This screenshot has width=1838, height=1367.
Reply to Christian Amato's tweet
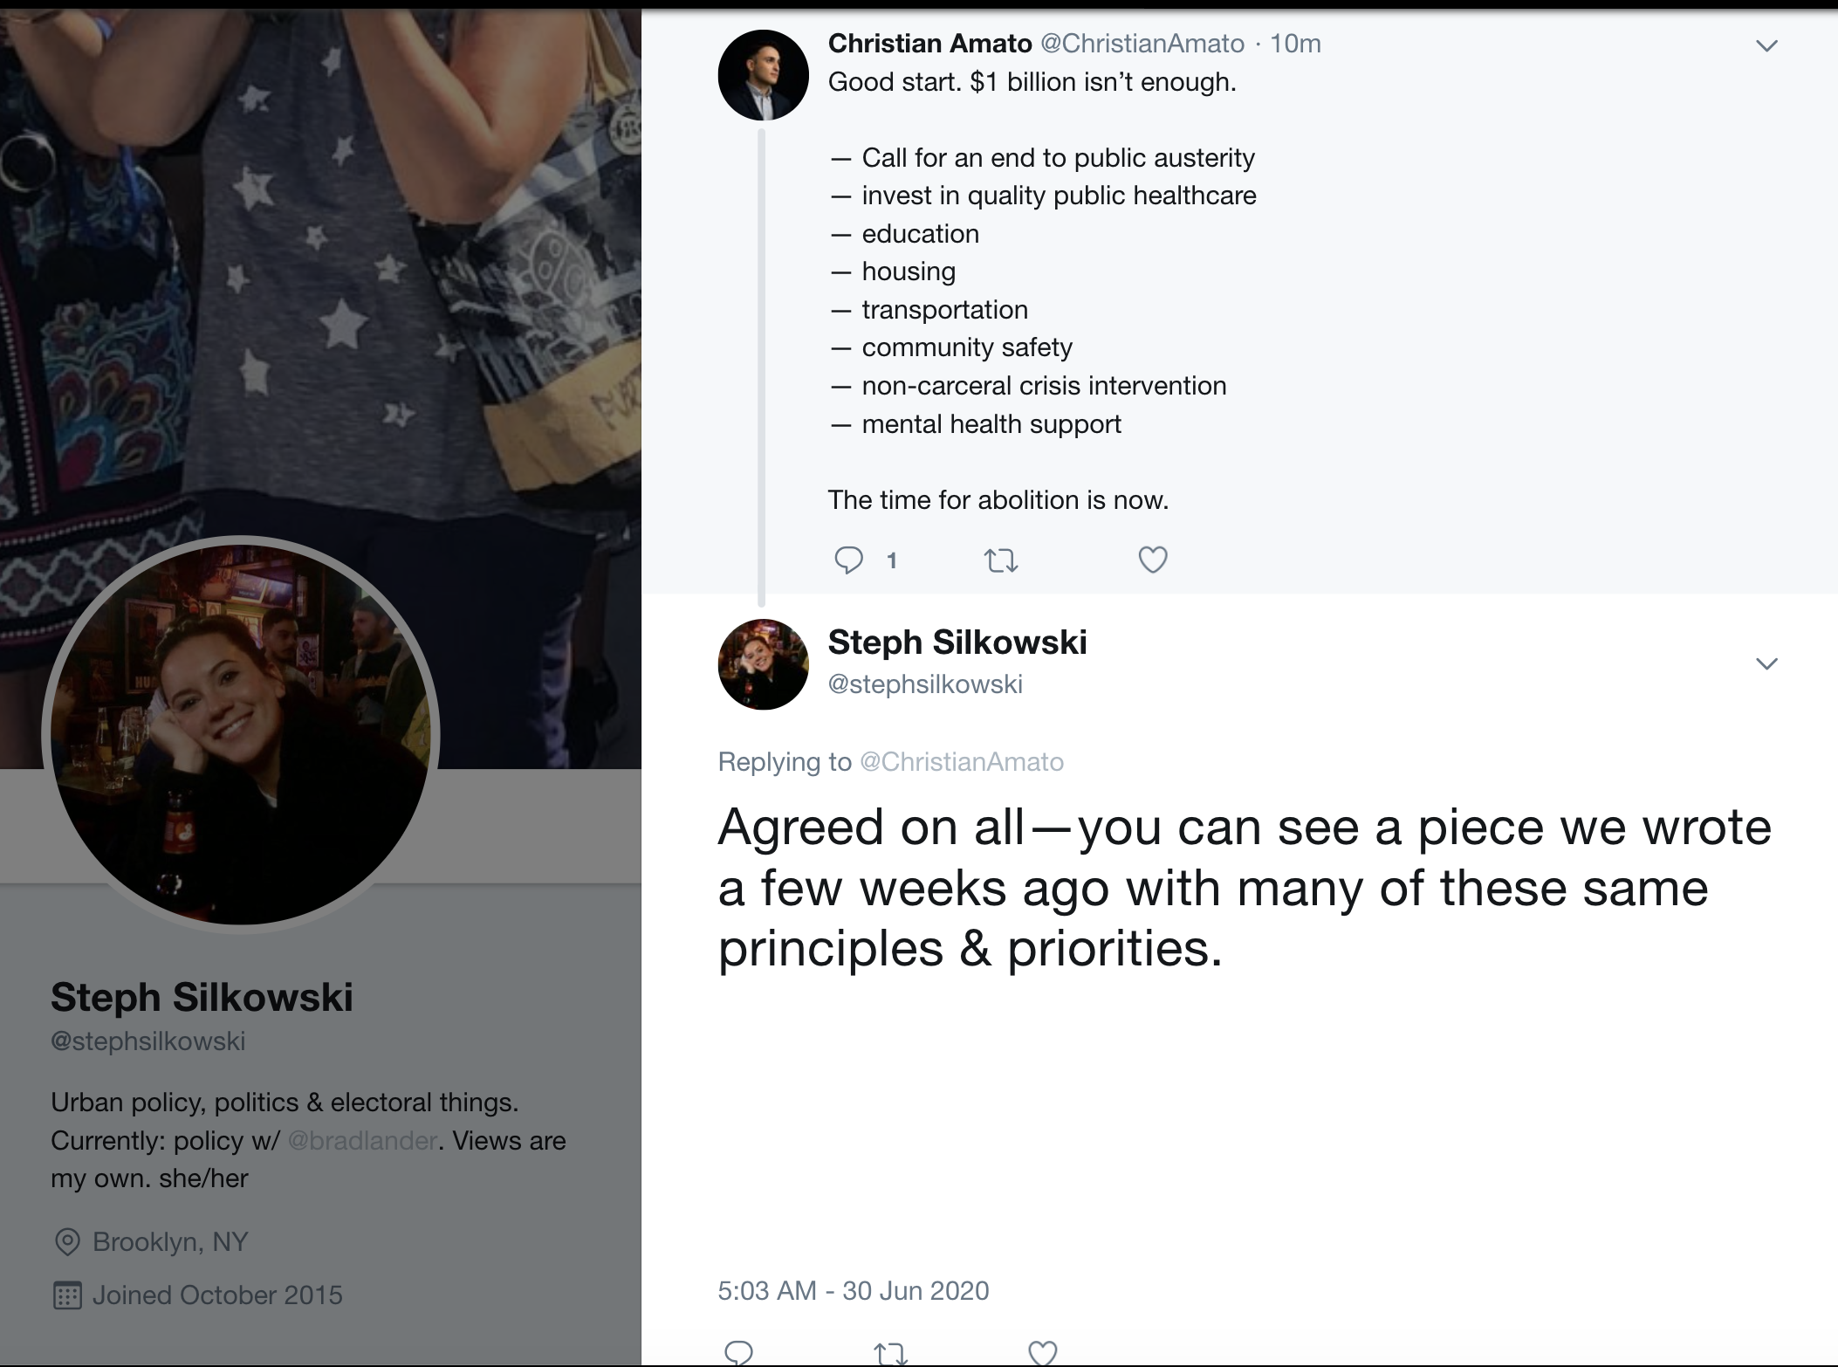coord(848,560)
